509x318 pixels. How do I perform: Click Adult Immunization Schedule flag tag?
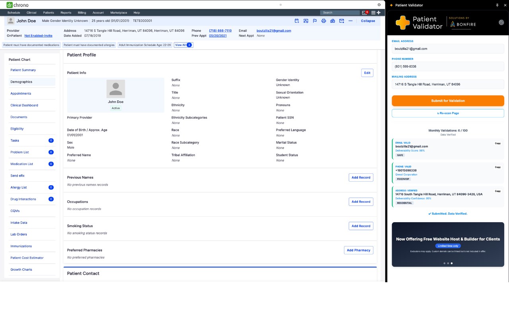[145, 45]
